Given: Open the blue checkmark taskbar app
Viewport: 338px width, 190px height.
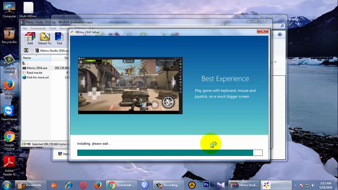Looking at the screenshot, I should click(x=145, y=185).
